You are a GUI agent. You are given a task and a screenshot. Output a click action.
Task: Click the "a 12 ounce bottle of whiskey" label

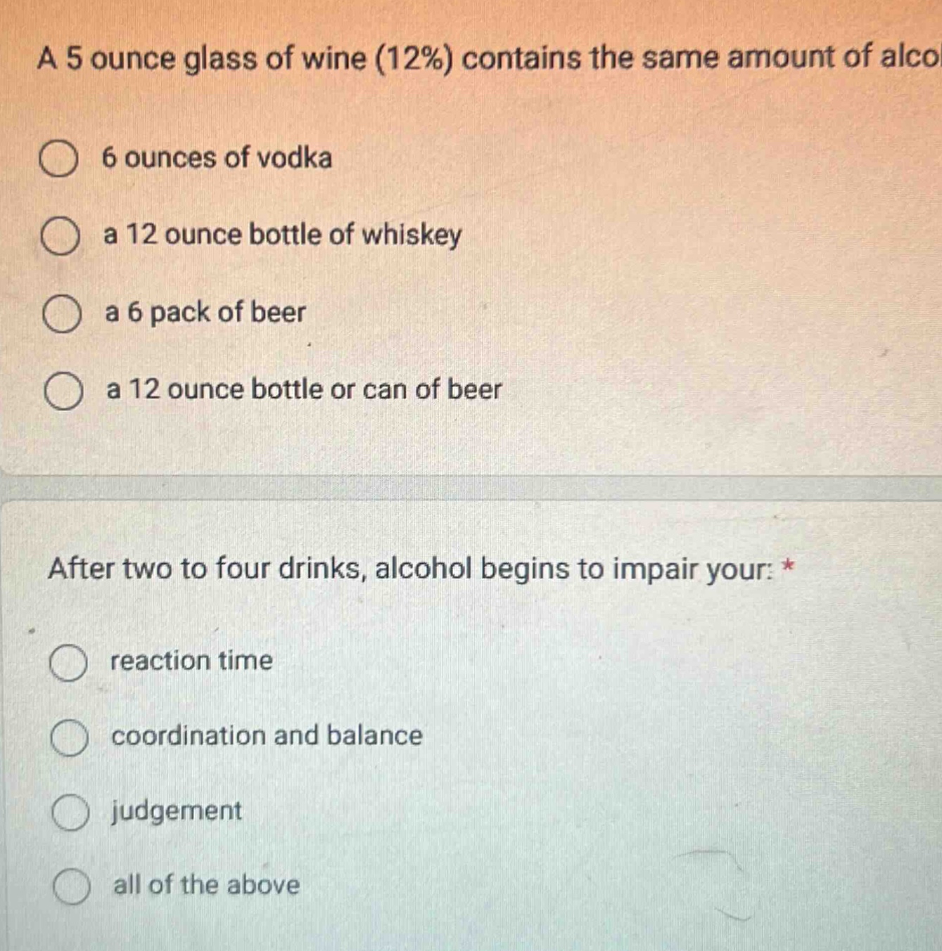click(x=281, y=237)
